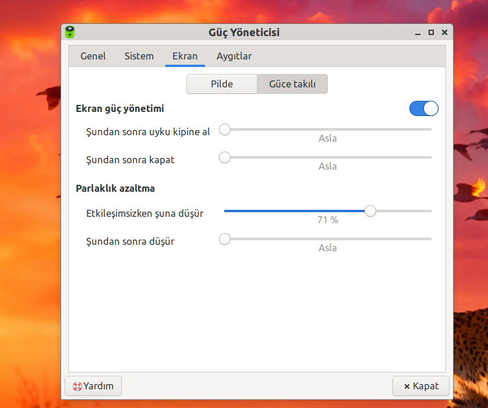Choose the Güce takılı mode button
This screenshot has height=408, width=488.
[292, 84]
